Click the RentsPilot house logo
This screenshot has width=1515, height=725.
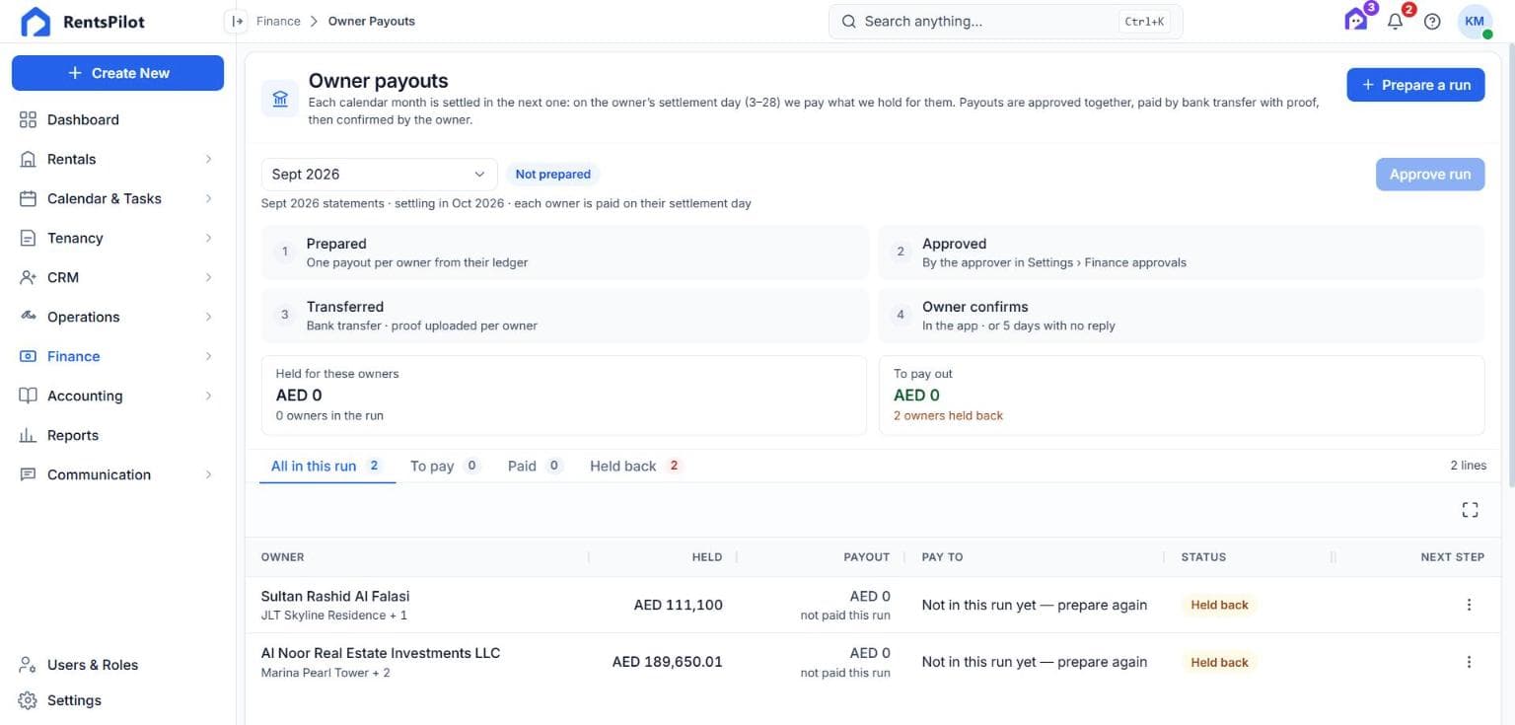click(x=36, y=22)
